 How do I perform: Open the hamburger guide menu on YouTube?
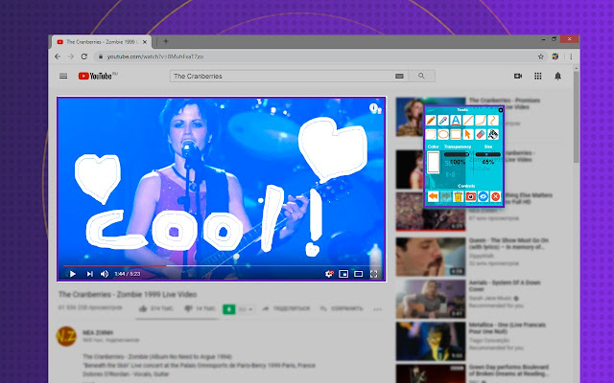63,77
